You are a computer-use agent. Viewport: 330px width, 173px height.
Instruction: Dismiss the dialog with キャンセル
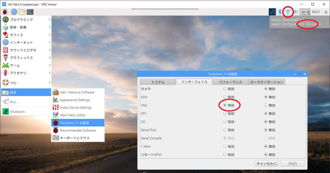(266, 163)
